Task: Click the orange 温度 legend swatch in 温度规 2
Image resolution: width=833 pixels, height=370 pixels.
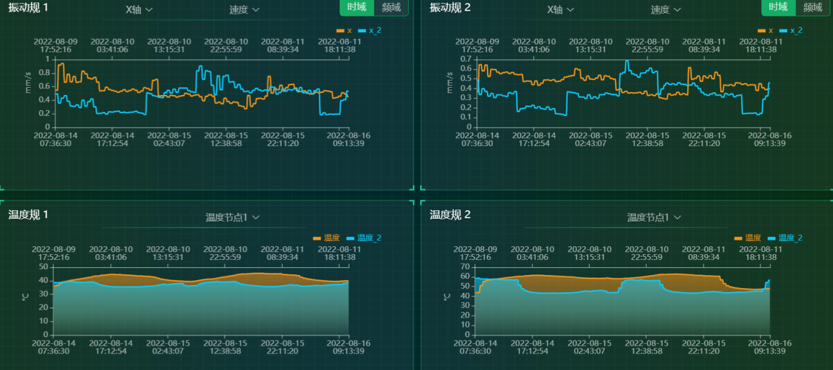Action: pyautogui.click(x=738, y=238)
